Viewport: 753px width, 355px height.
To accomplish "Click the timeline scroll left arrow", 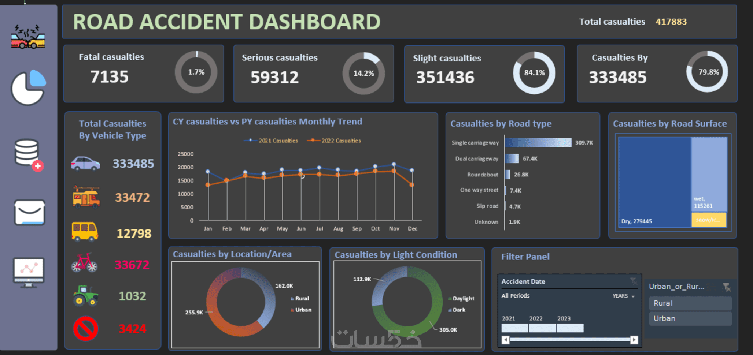I will [505, 340].
